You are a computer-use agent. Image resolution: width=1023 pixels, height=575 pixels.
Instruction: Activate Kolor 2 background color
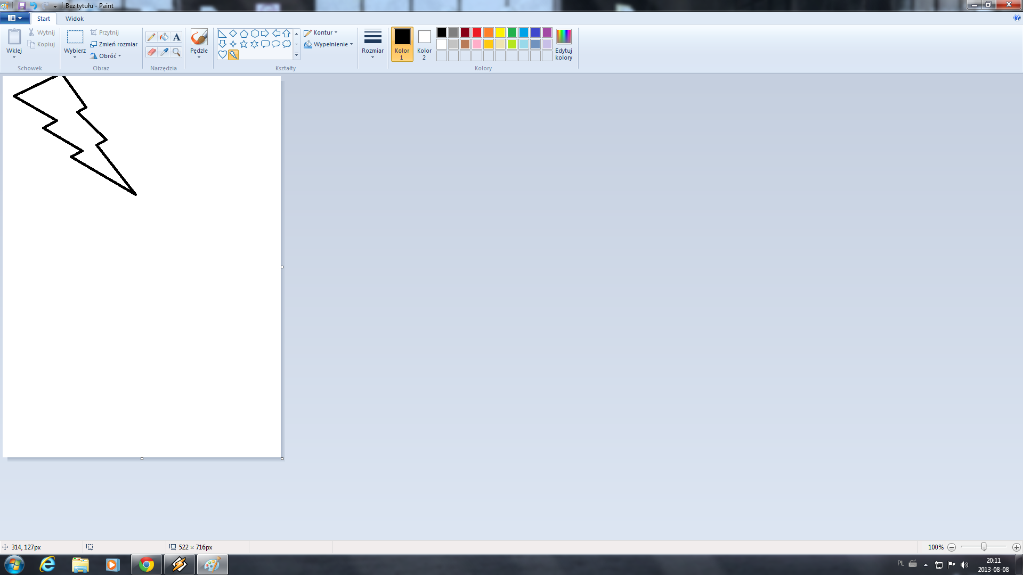tap(424, 44)
